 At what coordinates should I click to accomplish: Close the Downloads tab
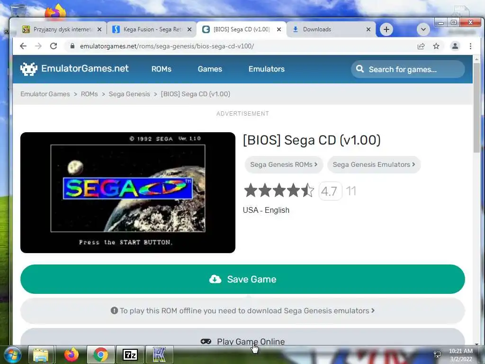coord(368,29)
